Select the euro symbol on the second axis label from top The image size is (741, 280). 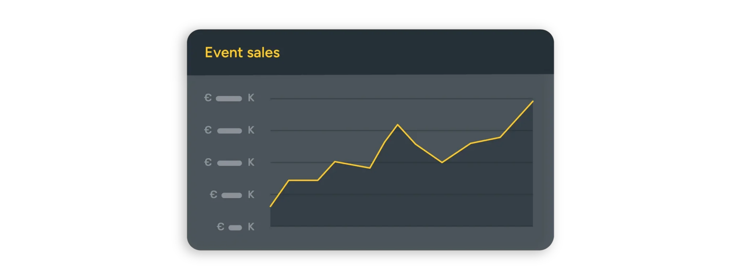pos(208,130)
